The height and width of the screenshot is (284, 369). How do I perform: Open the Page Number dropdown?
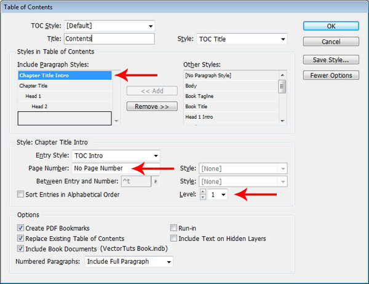coord(116,168)
